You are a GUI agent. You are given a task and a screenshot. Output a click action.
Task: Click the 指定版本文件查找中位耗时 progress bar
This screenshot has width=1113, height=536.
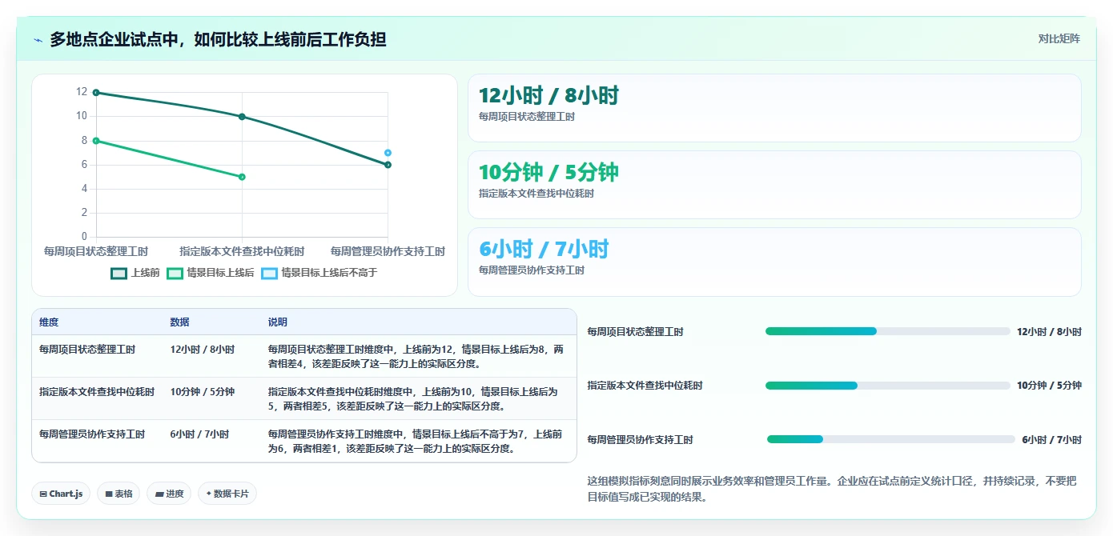tap(888, 386)
